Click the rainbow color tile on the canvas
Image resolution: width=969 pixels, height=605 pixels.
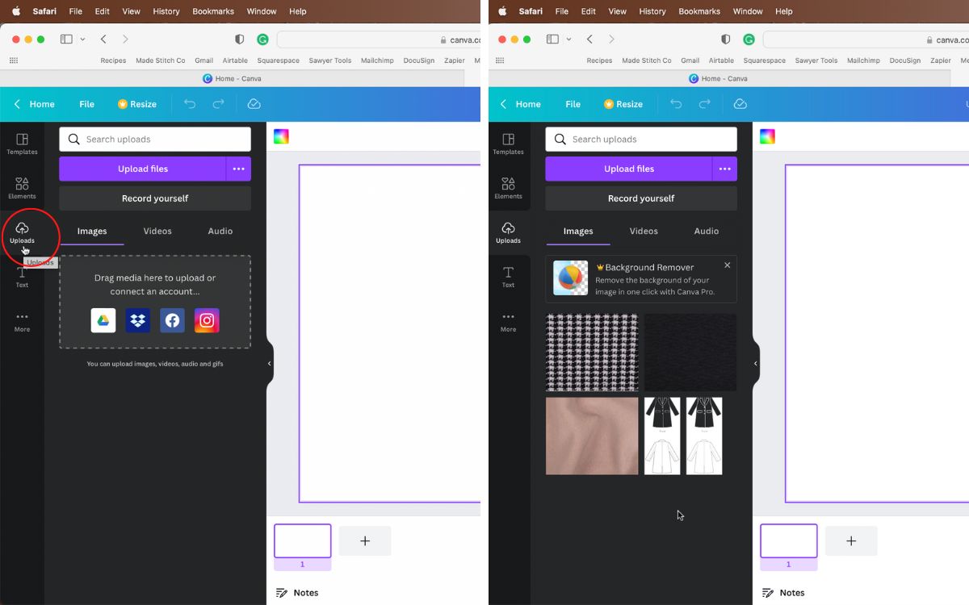(x=281, y=136)
